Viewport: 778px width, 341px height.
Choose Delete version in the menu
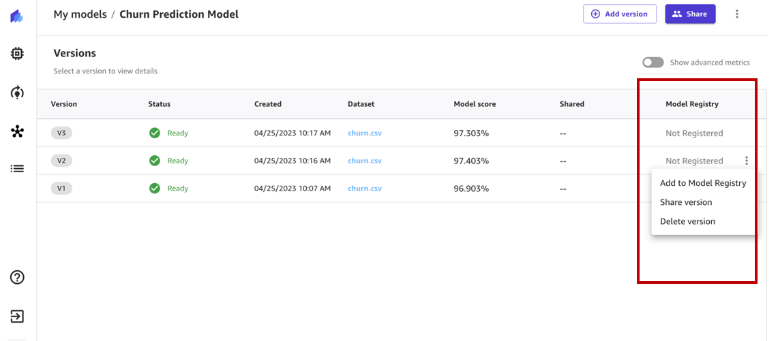pos(687,221)
